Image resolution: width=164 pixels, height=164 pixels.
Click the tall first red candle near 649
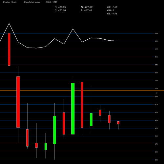pos(9,50)
